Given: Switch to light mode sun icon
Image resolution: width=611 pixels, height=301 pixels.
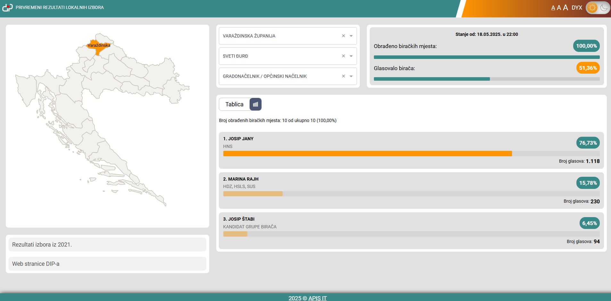Looking at the screenshot, I should pyautogui.click(x=592, y=8).
